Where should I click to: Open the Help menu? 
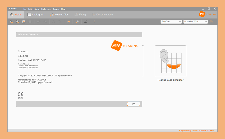point(63,9)
